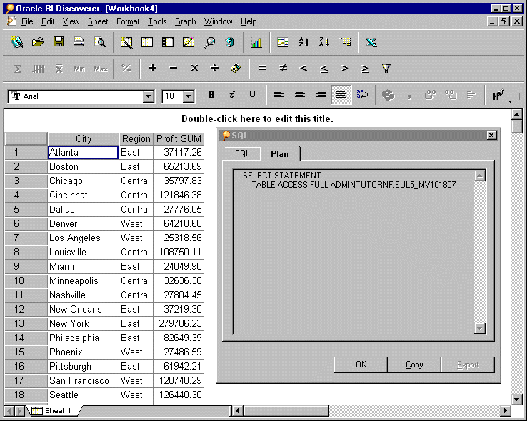This screenshot has width=527, height=421.
Task: Open the Sheet menu
Action: tap(98, 21)
